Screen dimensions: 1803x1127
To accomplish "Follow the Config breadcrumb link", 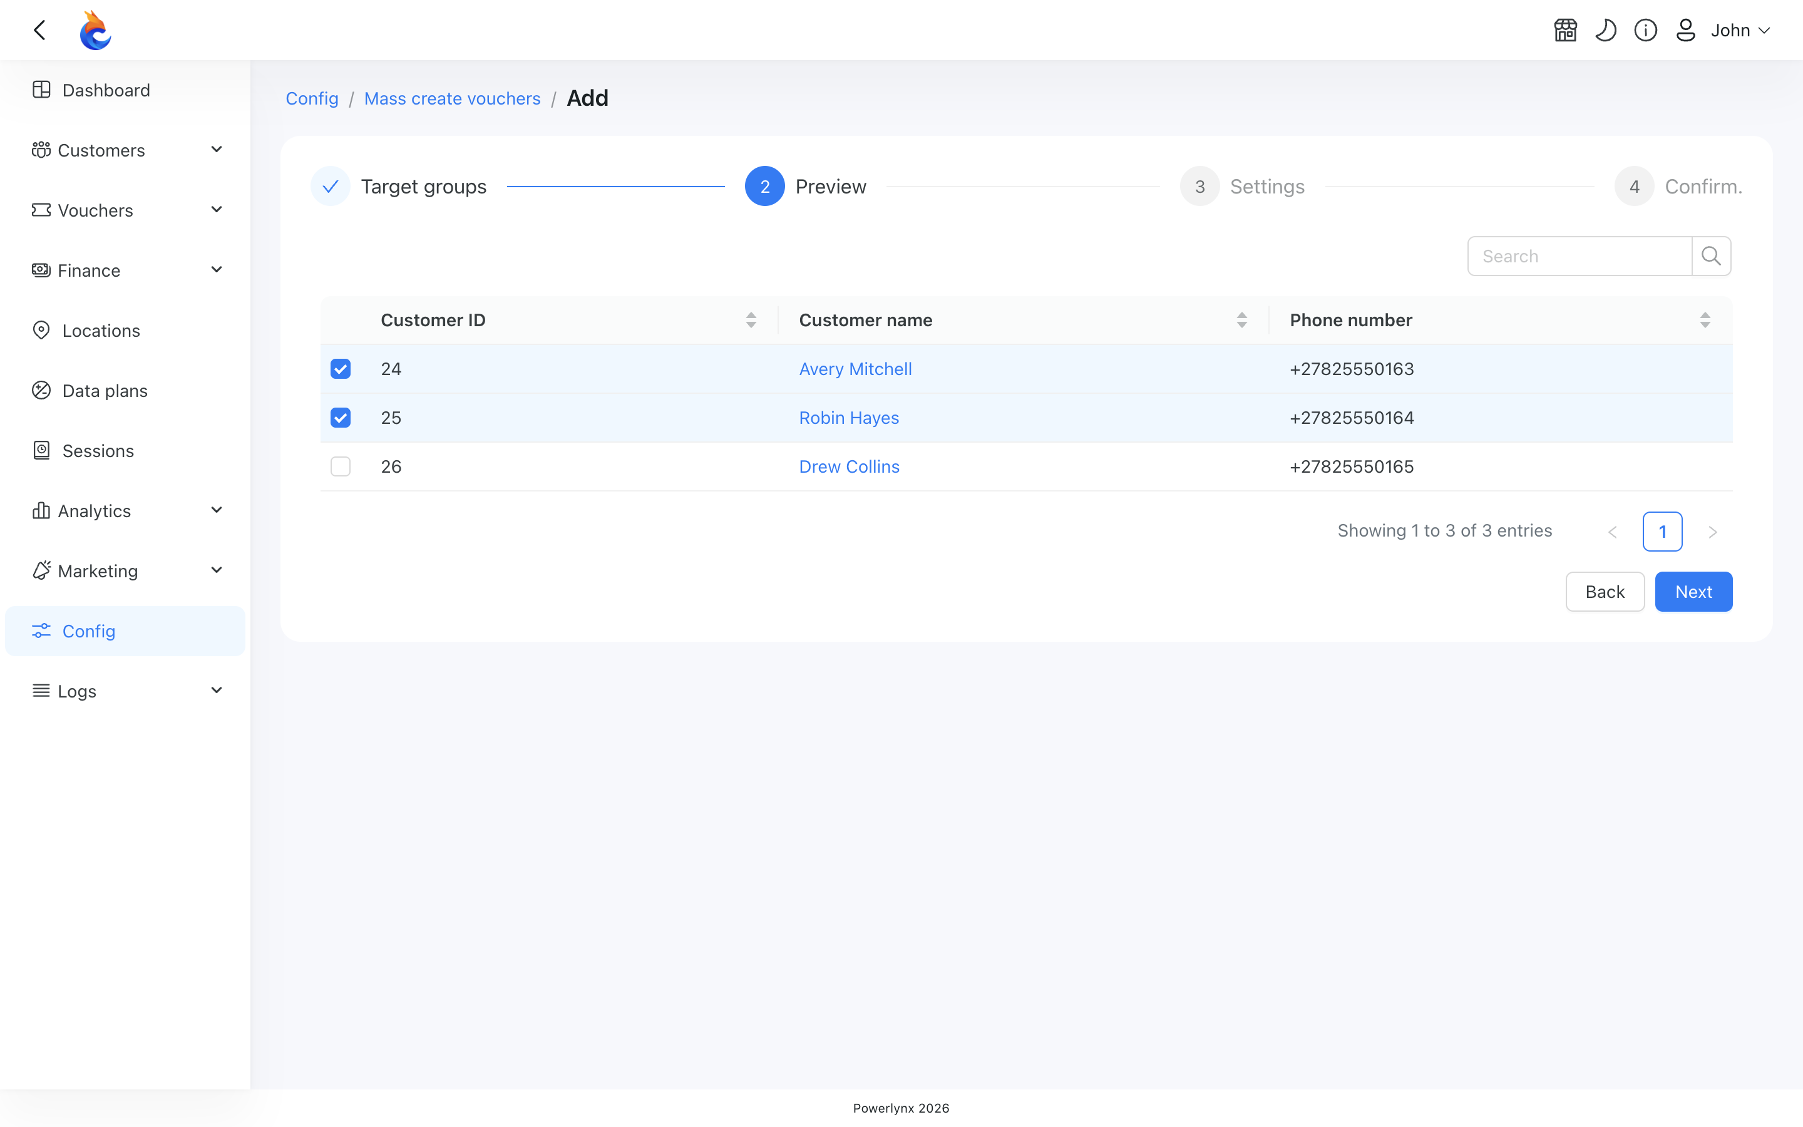I will coord(312,98).
